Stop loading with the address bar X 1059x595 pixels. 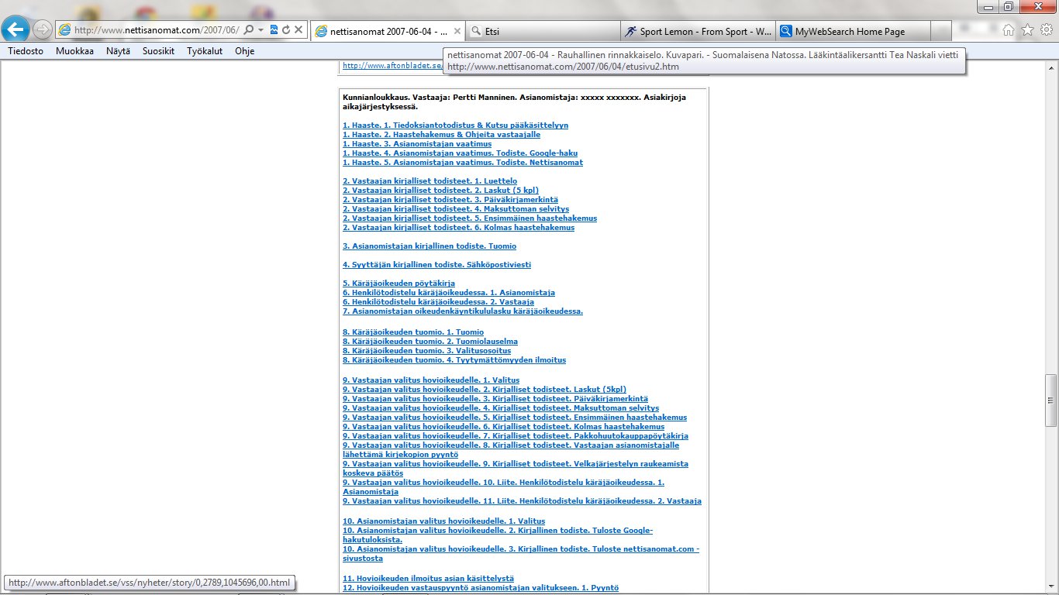[x=298, y=30]
